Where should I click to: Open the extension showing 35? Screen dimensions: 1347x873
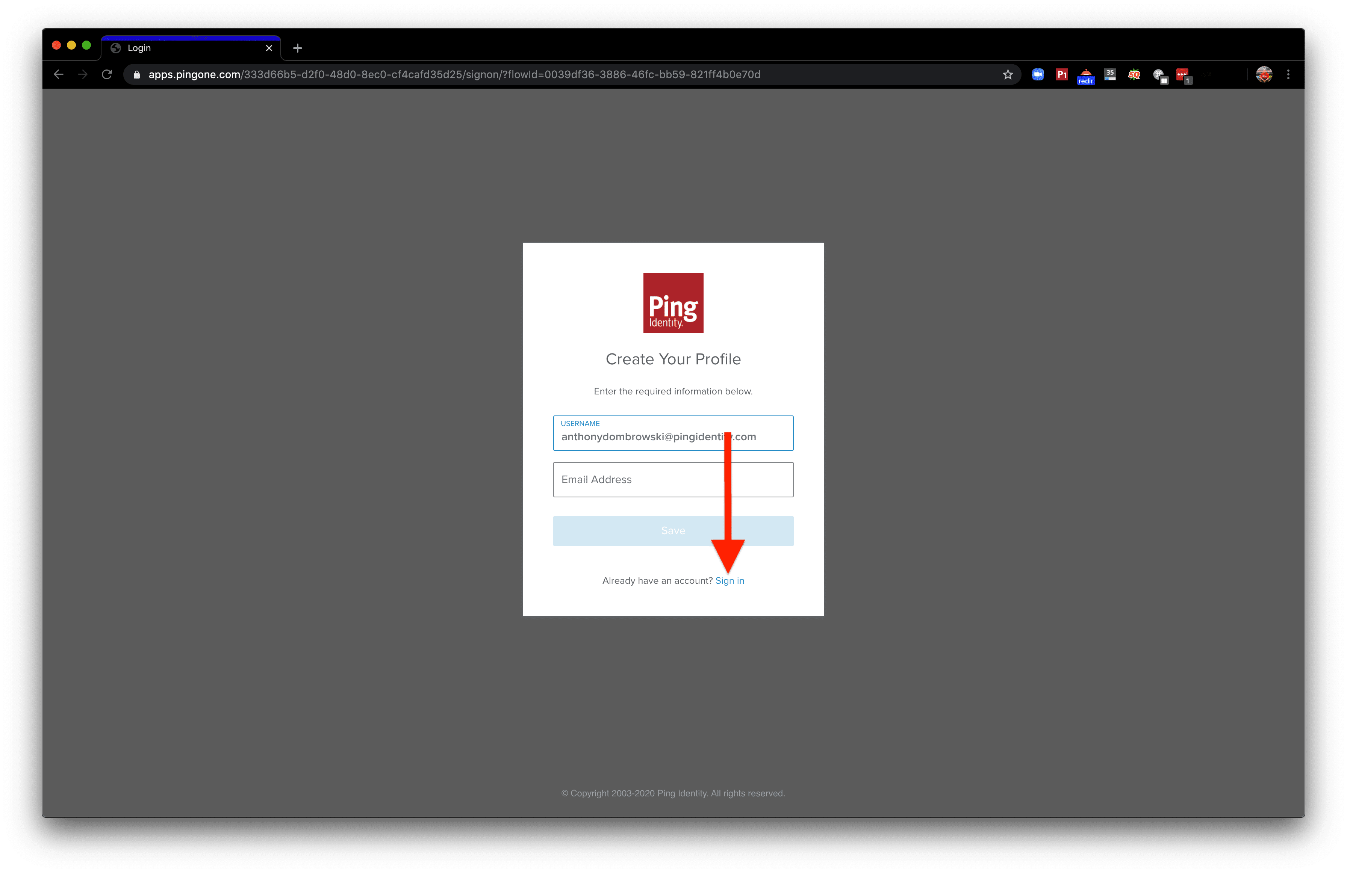1110,75
